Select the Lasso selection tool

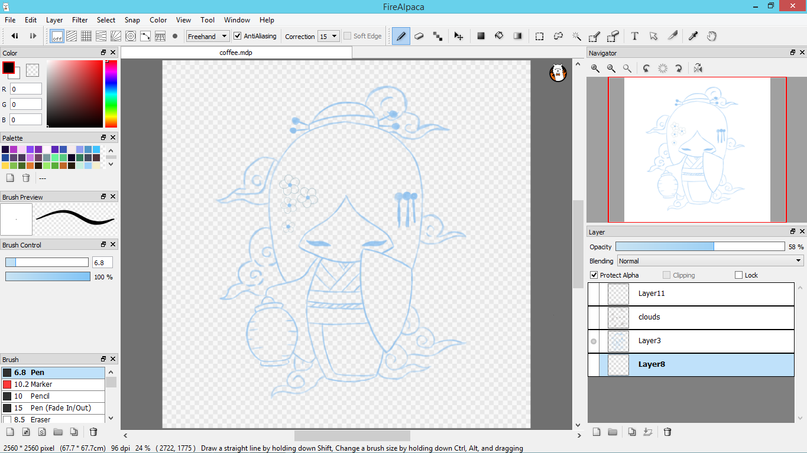tap(558, 36)
